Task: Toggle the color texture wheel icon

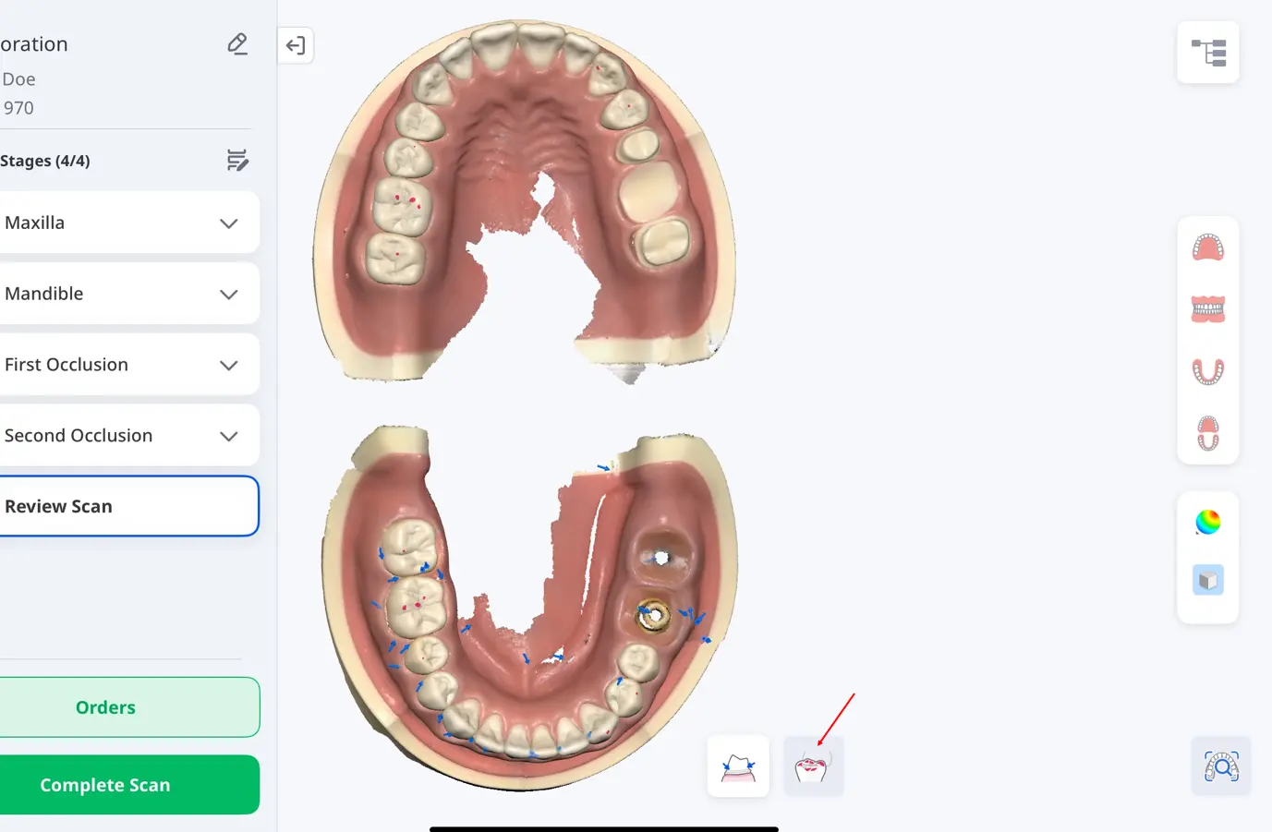Action: coord(1208,522)
